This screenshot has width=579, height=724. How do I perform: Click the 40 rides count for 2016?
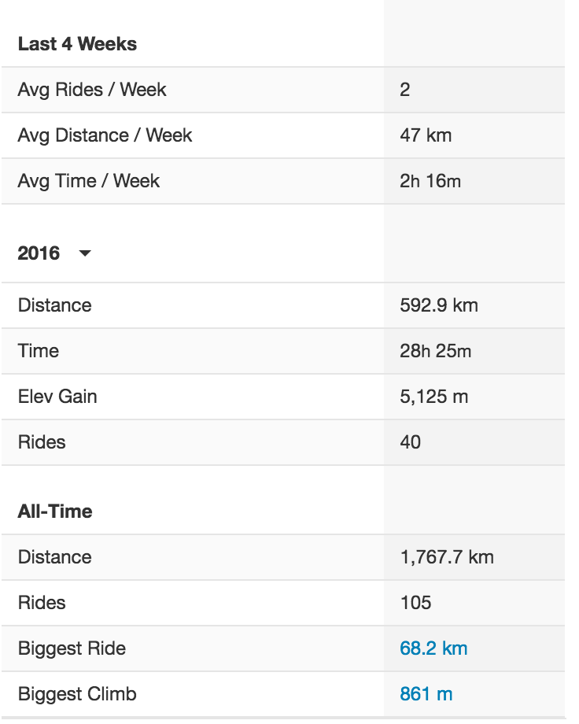[410, 442]
